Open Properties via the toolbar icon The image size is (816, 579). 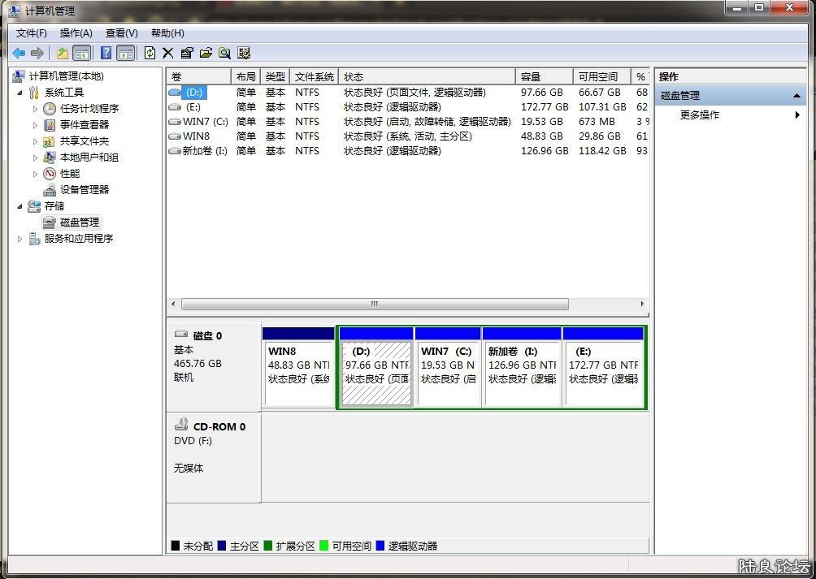187,53
